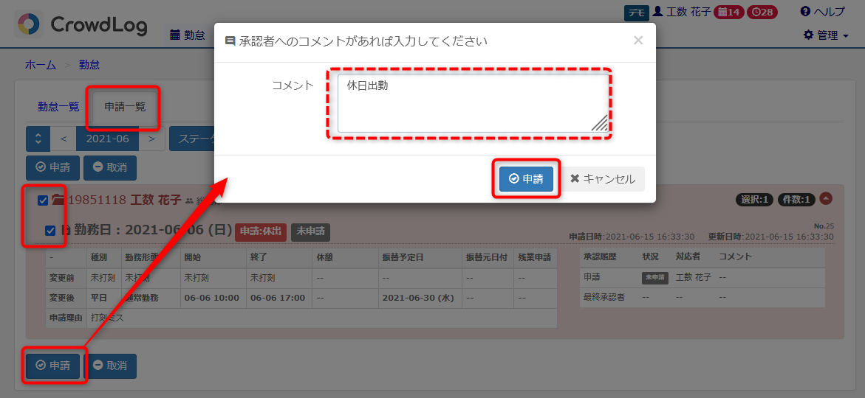
Task: Go to next month with > arrow
Action: 151,139
